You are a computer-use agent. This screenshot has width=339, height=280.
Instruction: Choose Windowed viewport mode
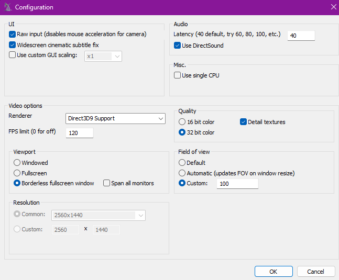[17, 163]
